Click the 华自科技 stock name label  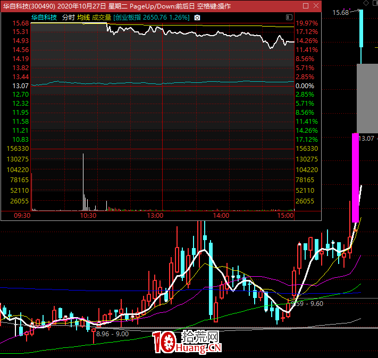pos(44,18)
